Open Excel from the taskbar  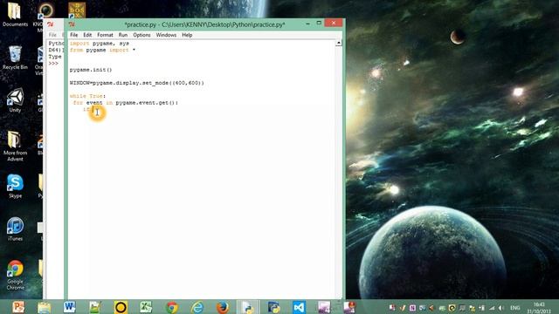click(146, 307)
